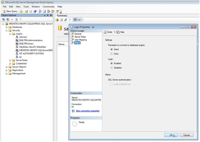Image resolution: width=200 pixels, height=142 pixels.
Task: Click the View connection properties link
Action: tap(88, 111)
